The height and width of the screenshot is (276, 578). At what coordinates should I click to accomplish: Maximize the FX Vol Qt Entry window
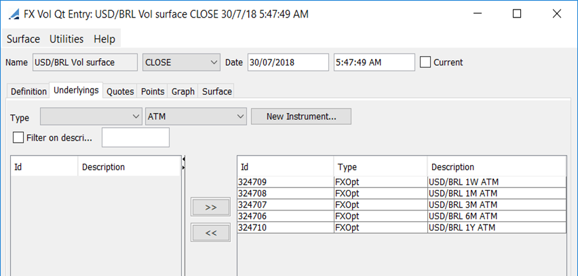point(517,14)
